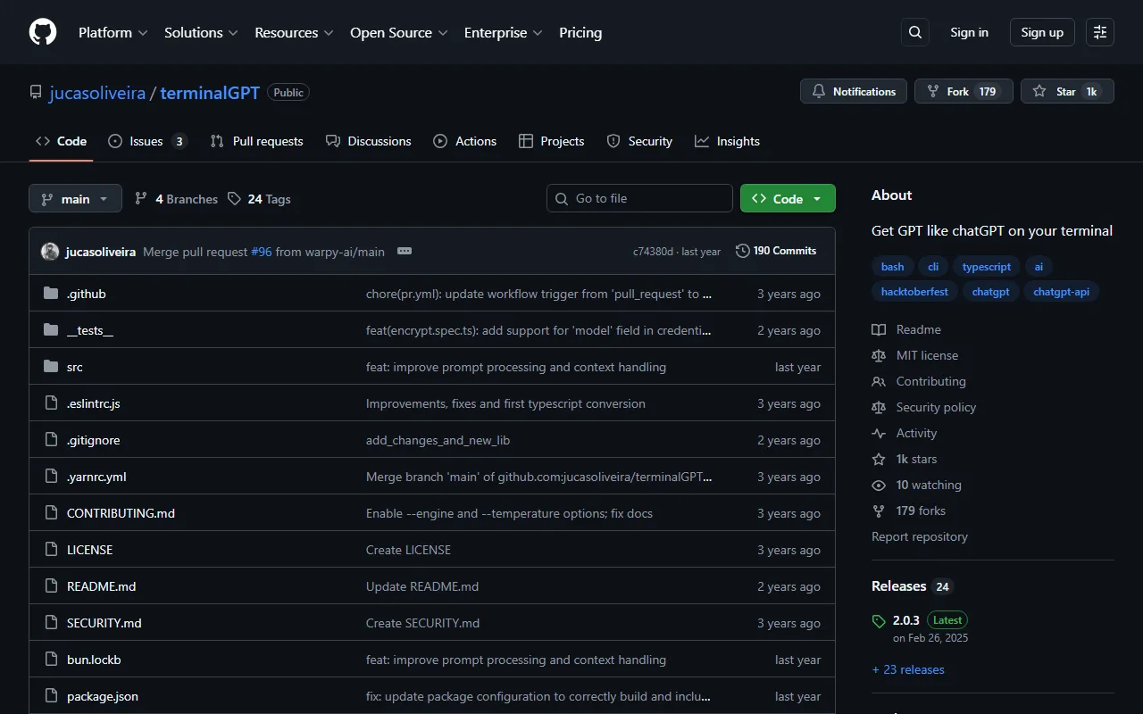Click the top-right header menu icon
The height and width of the screenshot is (714, 1143).
click(x=1100, y=32)
